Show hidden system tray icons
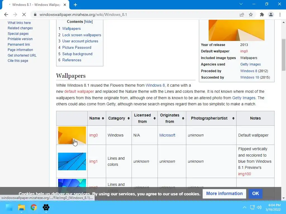This screenshot has height=214, width=286. coord(244,207)
